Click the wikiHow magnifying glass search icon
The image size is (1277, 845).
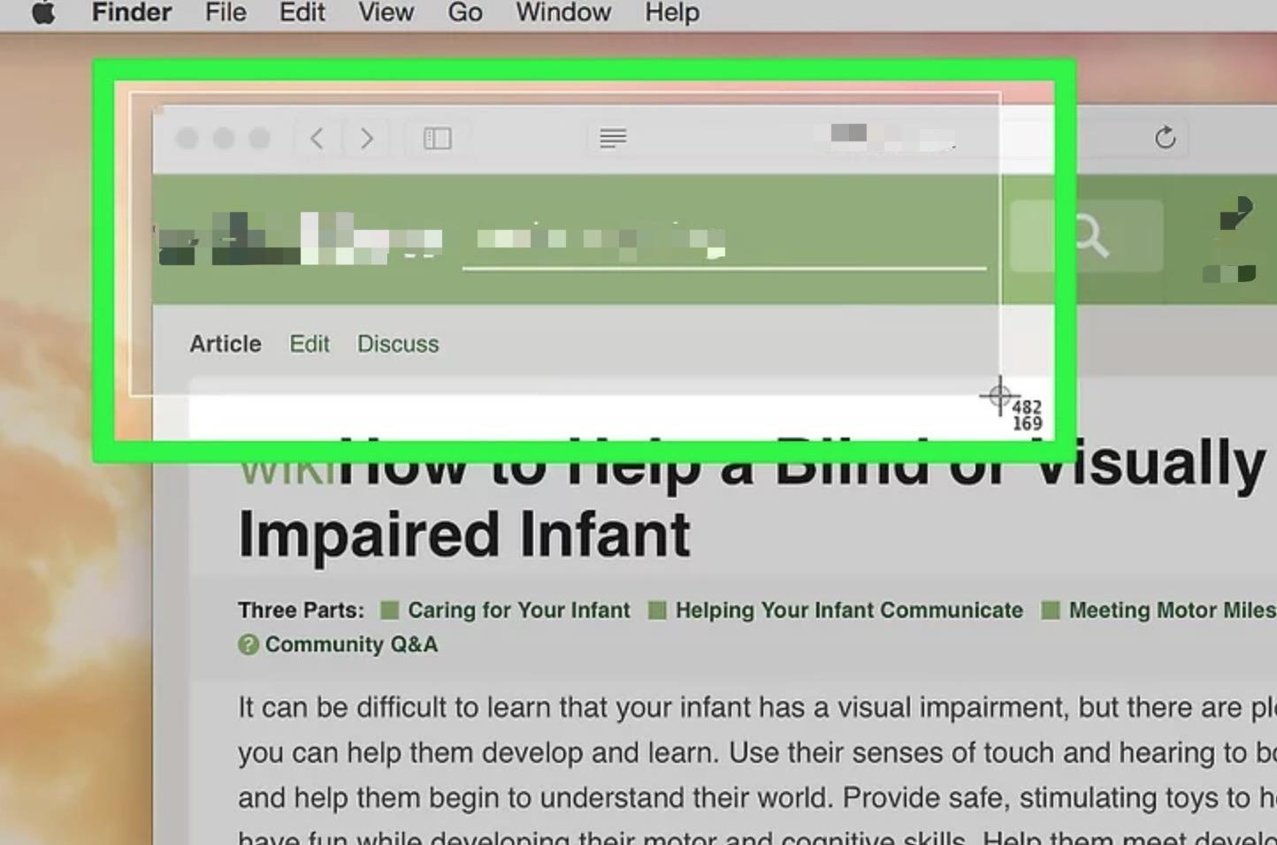pos(1090,237)
